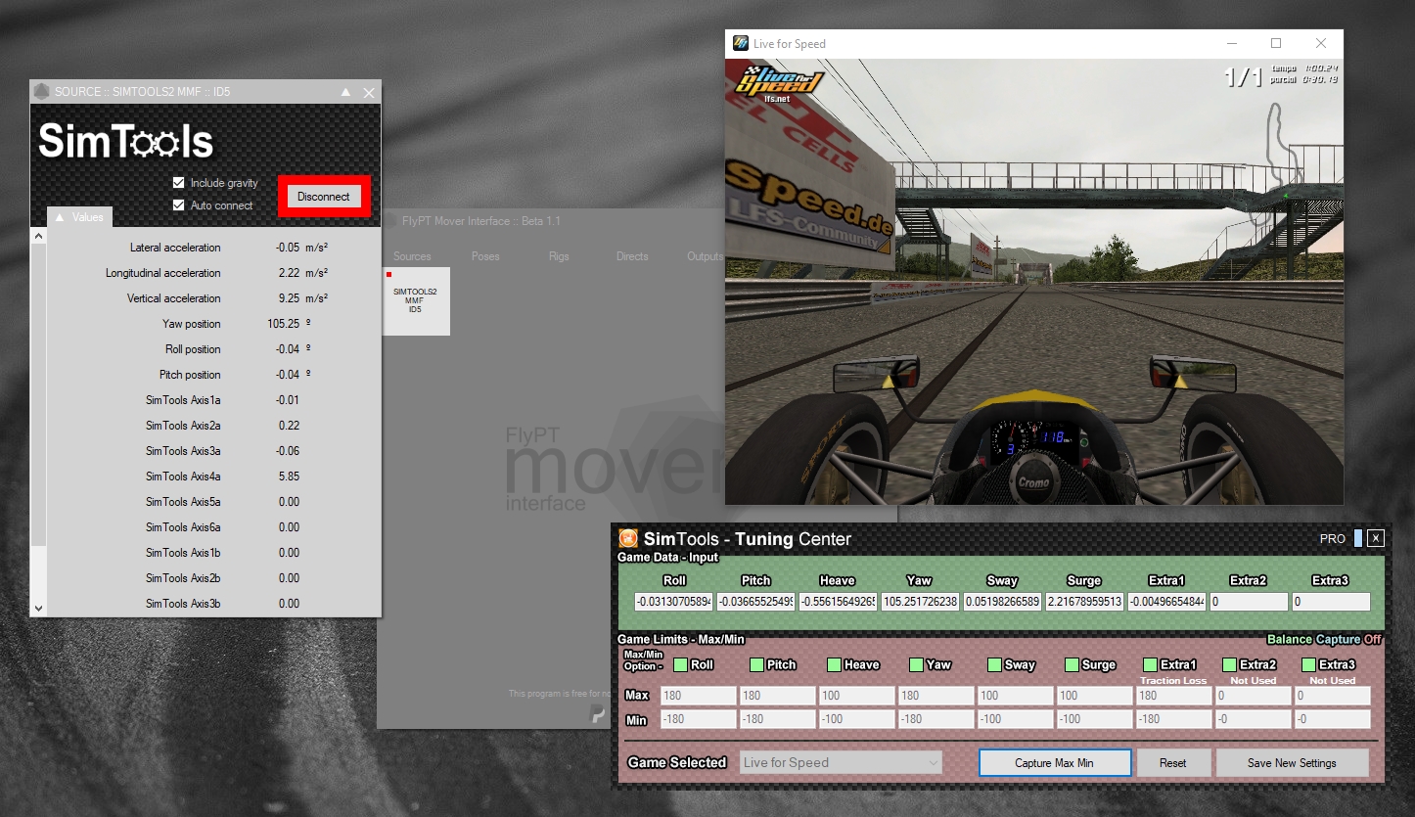Toggle the Balance Capture Off label

click(x=1325, y=639)
